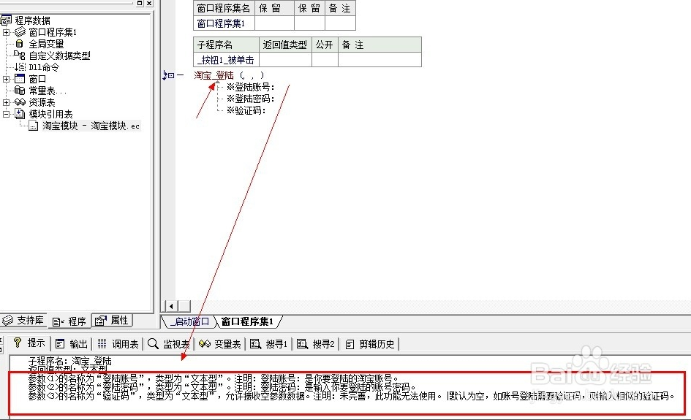The height and width of the screenshot is (420, 691).
Task: Click the 程序数据 root icon
Action: tap(6, 20)
